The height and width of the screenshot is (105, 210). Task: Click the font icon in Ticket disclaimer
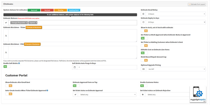[x=6, y=36]
